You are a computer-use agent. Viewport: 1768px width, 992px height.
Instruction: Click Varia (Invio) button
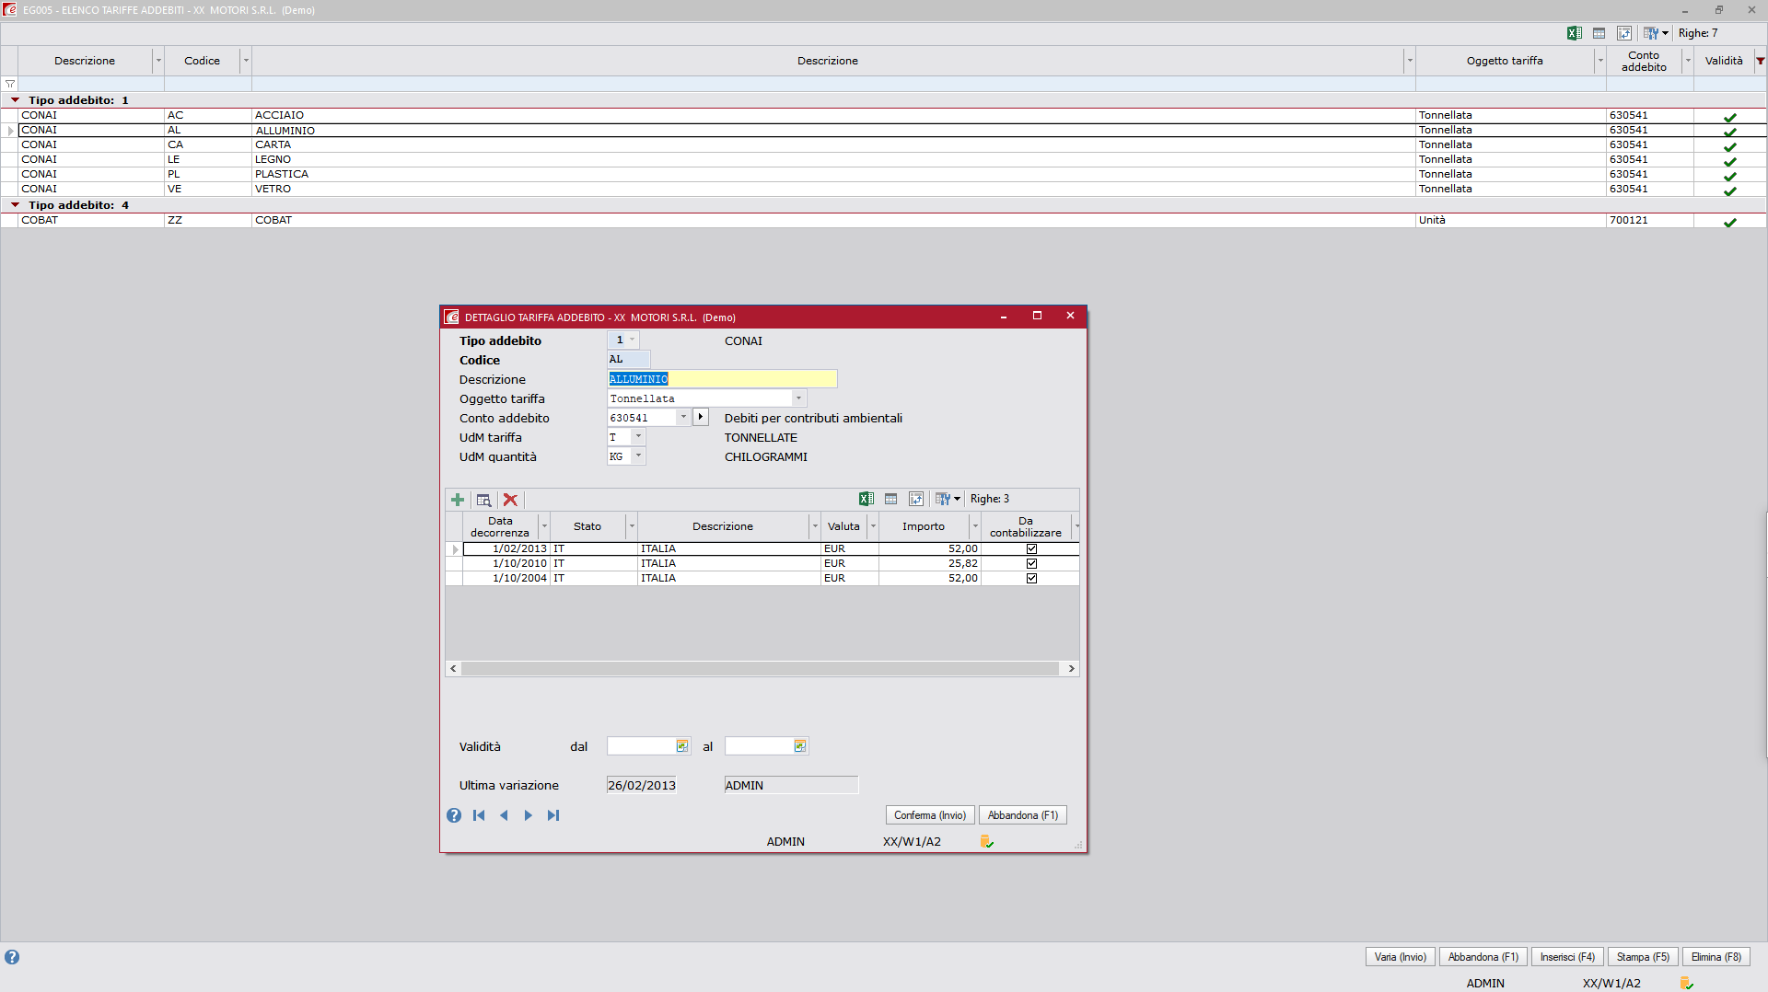(1400, 957)
